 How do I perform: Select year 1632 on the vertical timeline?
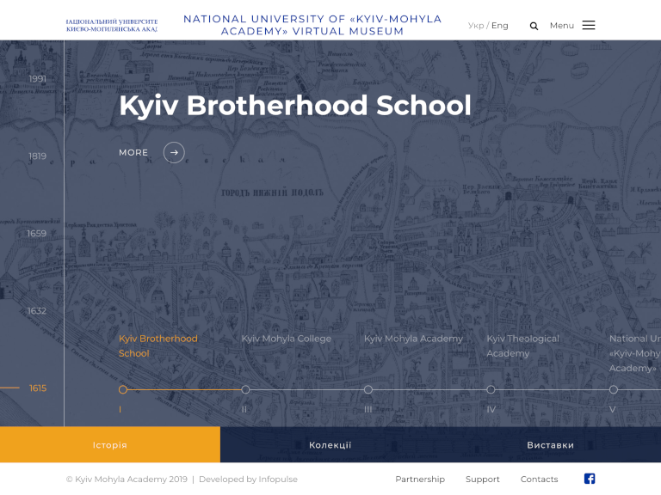pyautogui.click(x=37, y=311)
